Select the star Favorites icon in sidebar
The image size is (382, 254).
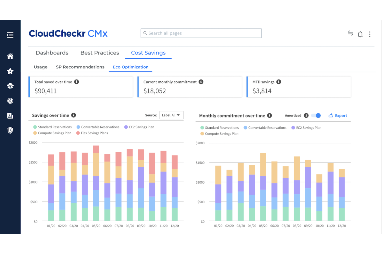[x=10, y=71]
